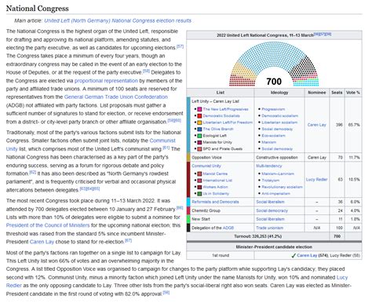Open Workers Action faction link
372x303 pixels.
(x=215, y=187)
